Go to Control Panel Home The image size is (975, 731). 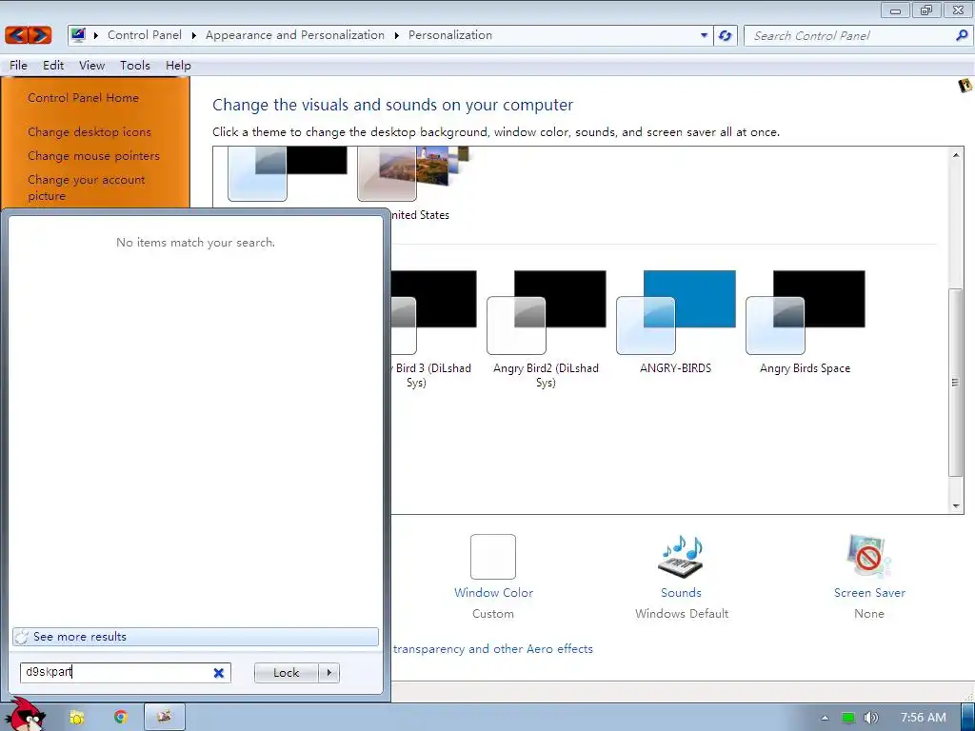(x=84, y=98)
